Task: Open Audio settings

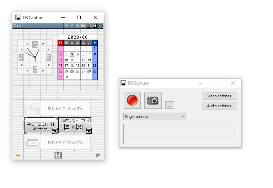Action: pyautogui.click(x=219, y=106)
